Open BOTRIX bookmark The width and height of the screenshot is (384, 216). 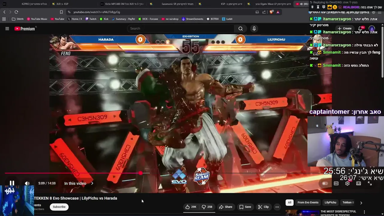[212, 19]
